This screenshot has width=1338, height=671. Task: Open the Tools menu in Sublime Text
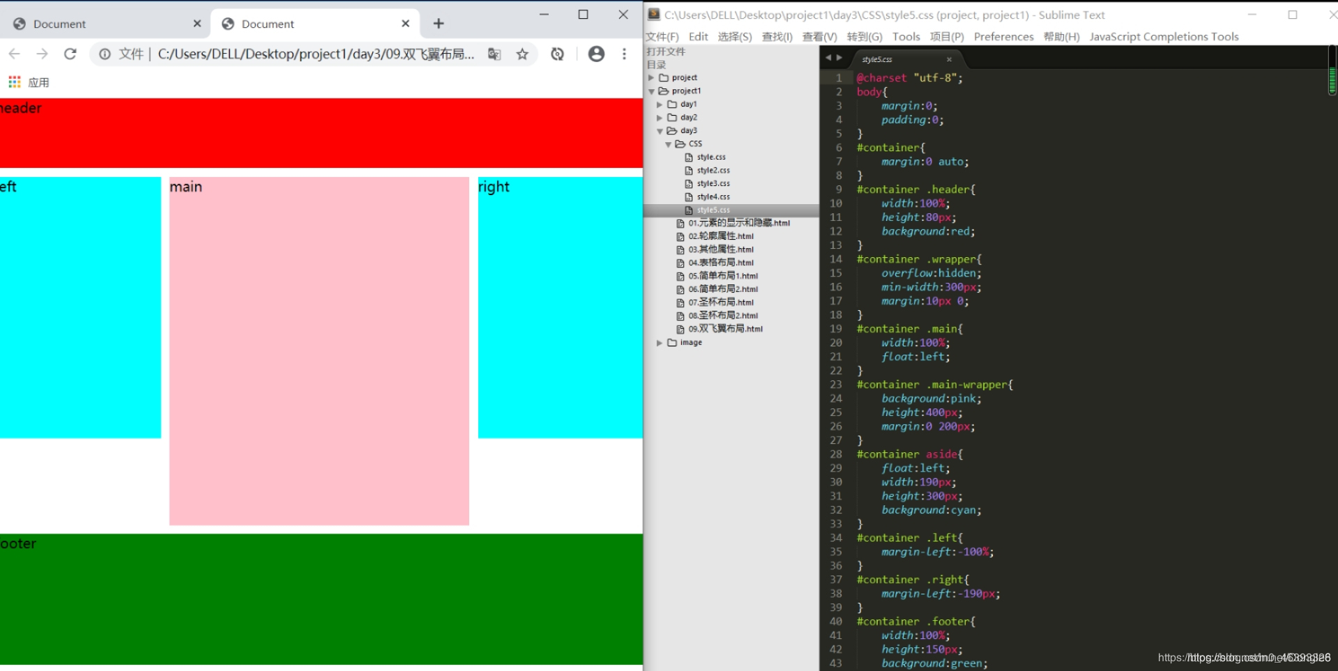tap(906, 37)
